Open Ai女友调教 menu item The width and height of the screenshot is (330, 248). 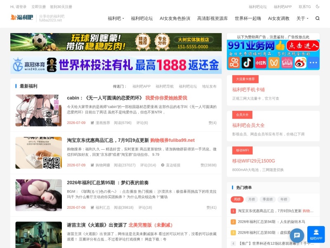tap(279, 19)
